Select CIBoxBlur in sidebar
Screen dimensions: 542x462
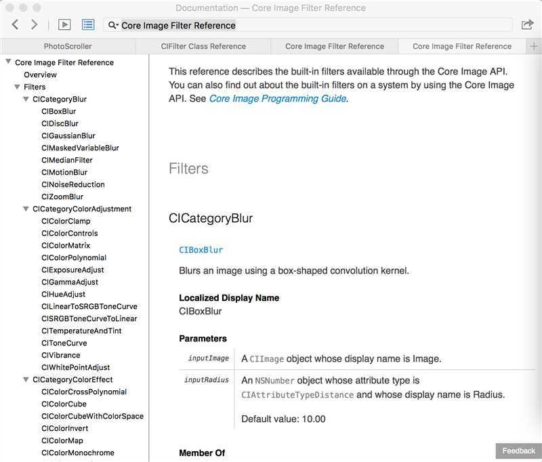(58, 111)
